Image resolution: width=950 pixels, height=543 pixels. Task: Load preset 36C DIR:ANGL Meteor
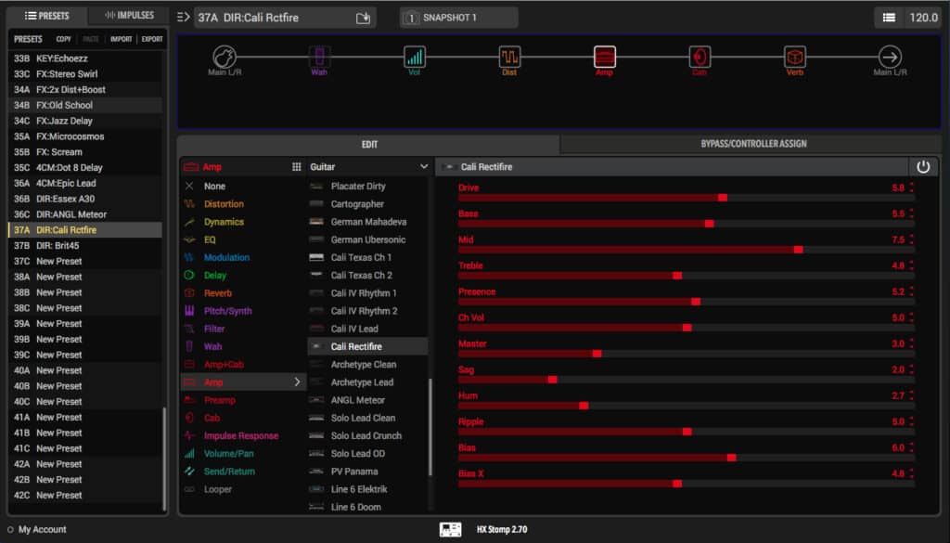(84, 214)
